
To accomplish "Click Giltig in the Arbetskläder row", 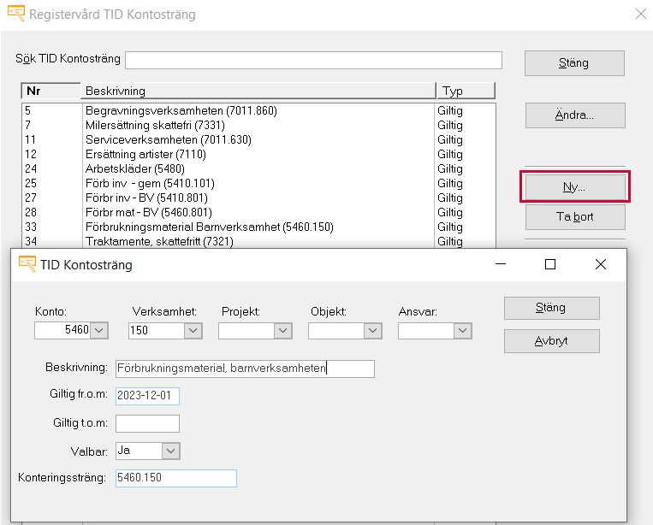I will click(x=450, y=169).
